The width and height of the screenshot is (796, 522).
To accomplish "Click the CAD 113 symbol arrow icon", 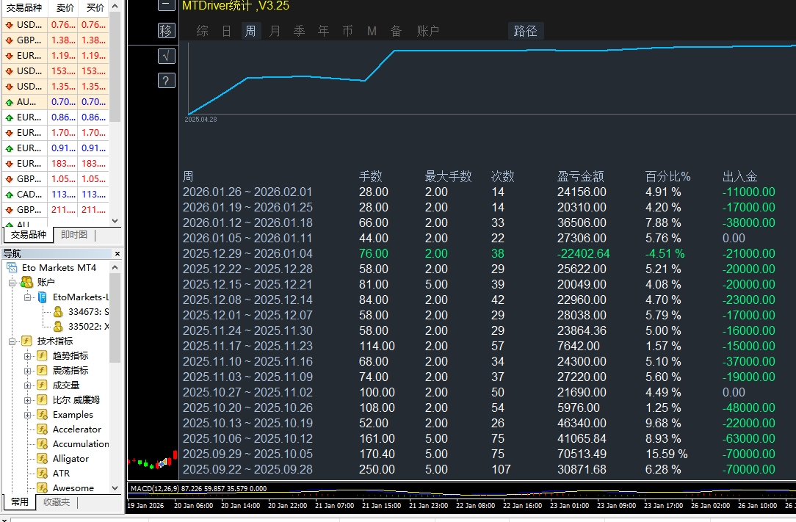I will coord(9,195).
